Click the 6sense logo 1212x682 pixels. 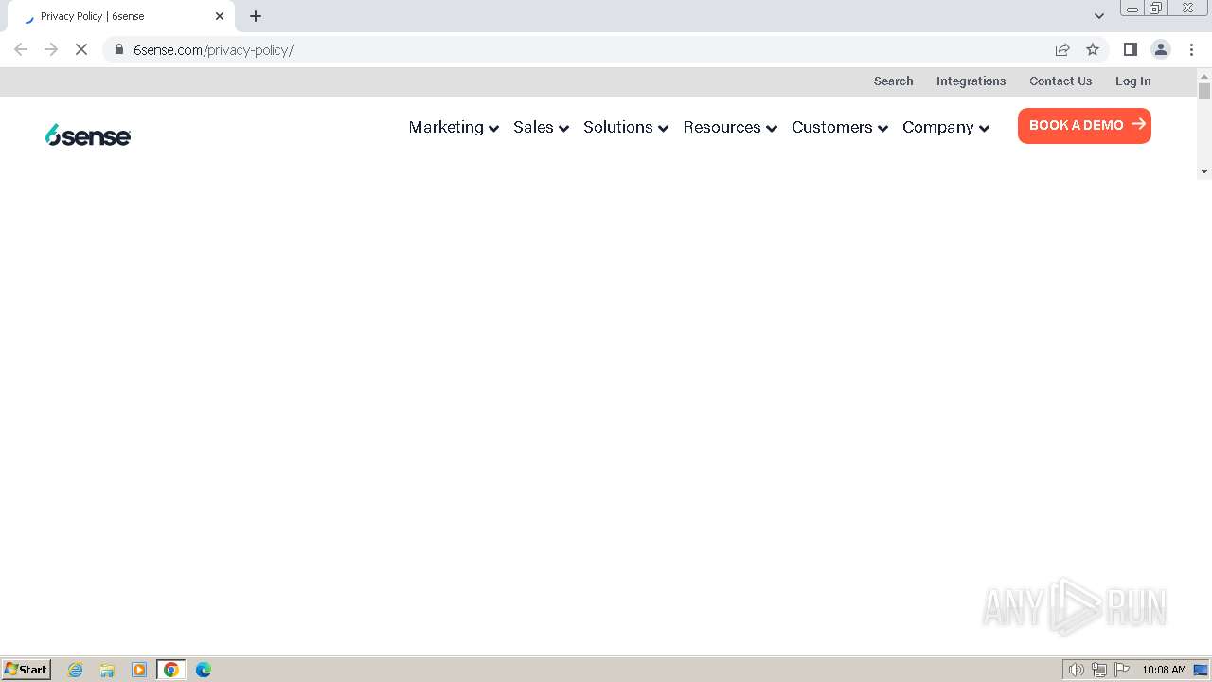coord(88,135)
